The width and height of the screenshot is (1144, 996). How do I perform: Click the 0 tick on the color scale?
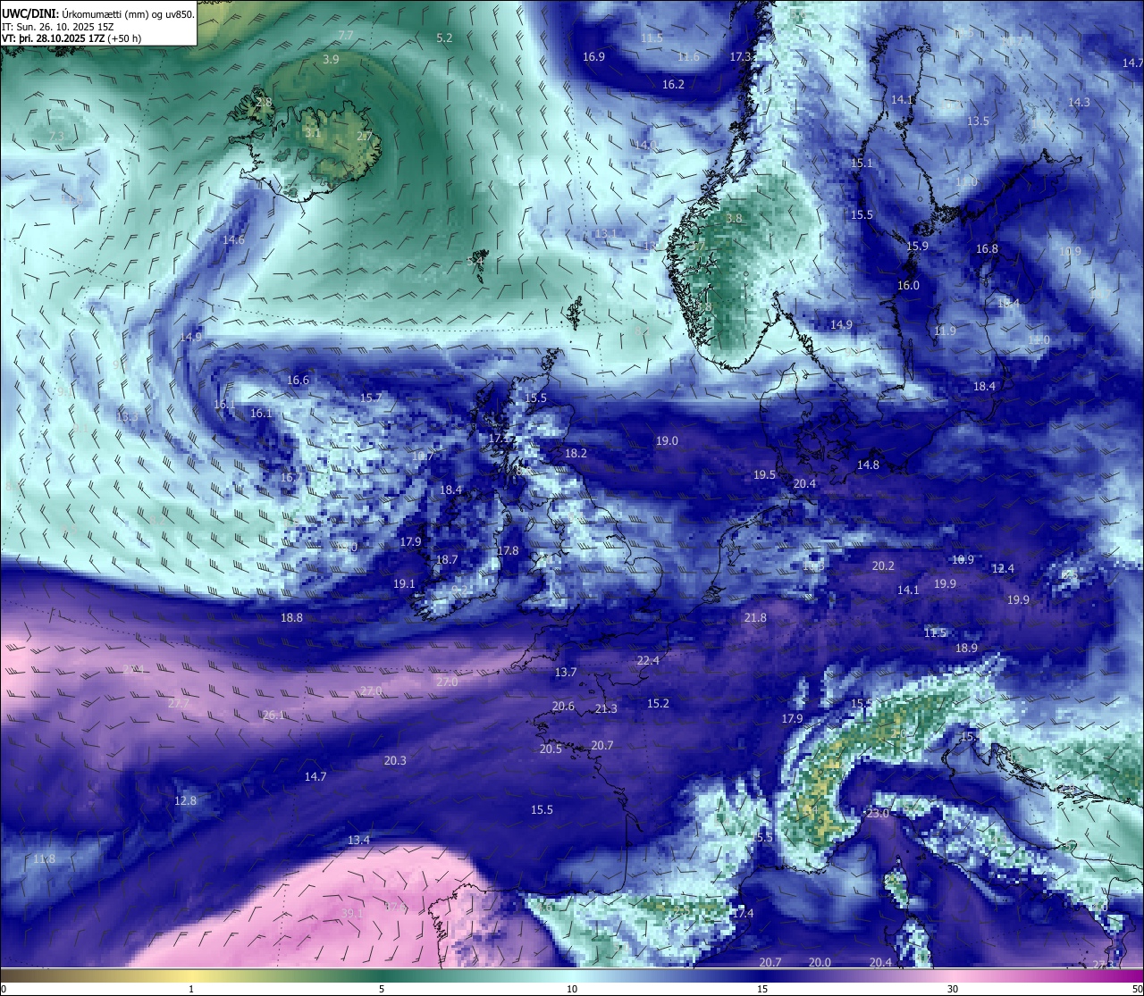(x=4, y=989)
